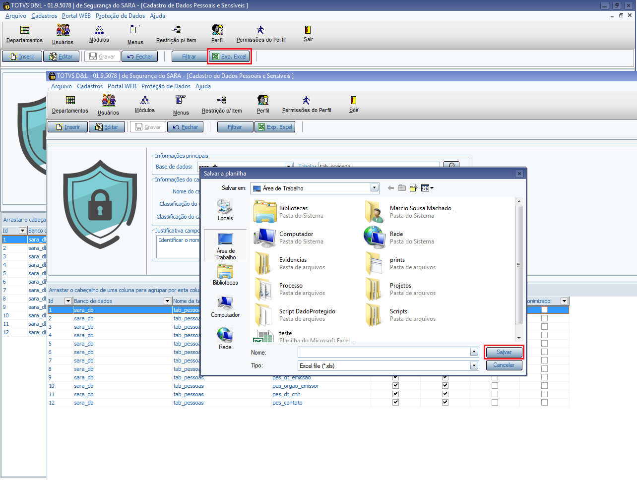Open the view menu dropdown in save dialog
Image resolution: width=637 pixels, height=480 pixels.
click(x=427, y=188)
